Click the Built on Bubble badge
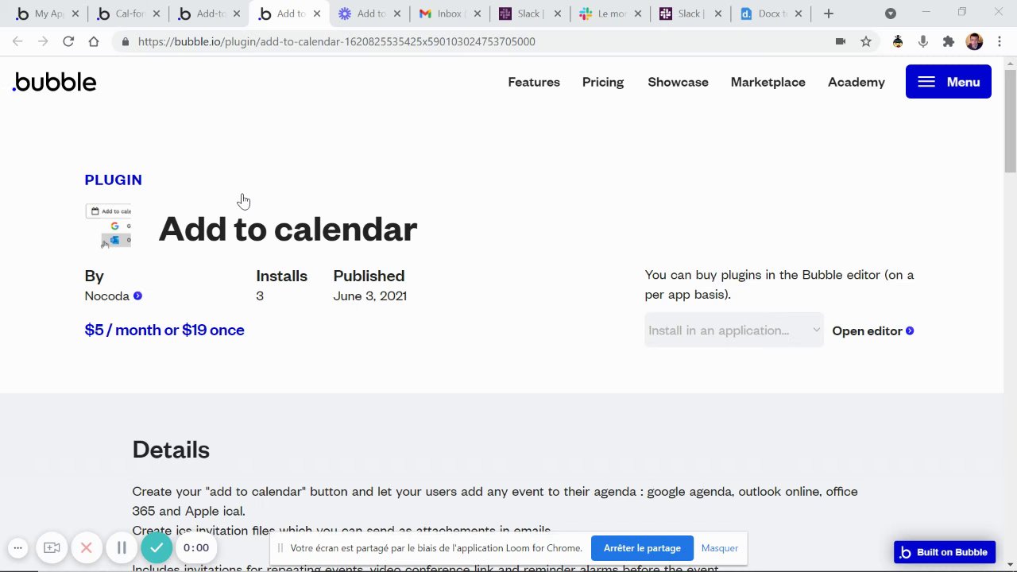1017x572 pixels. pyautogui.click(x=945, y=552)
